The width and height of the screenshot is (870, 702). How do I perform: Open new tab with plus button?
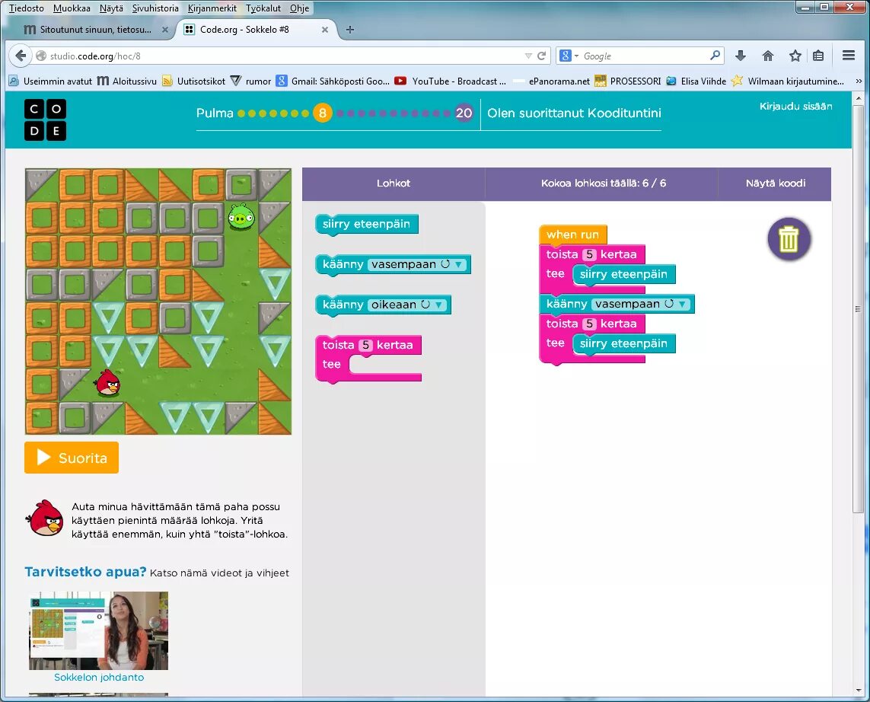349,30
